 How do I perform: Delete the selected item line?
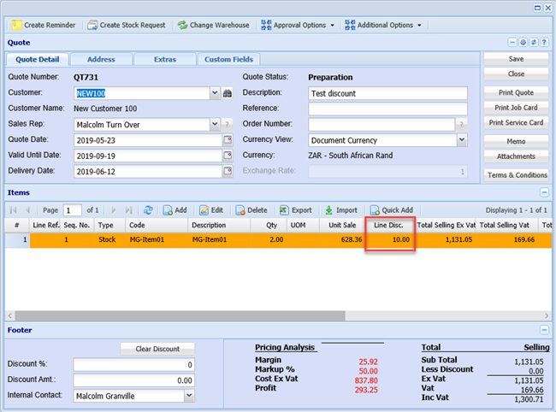pos(251,210)
